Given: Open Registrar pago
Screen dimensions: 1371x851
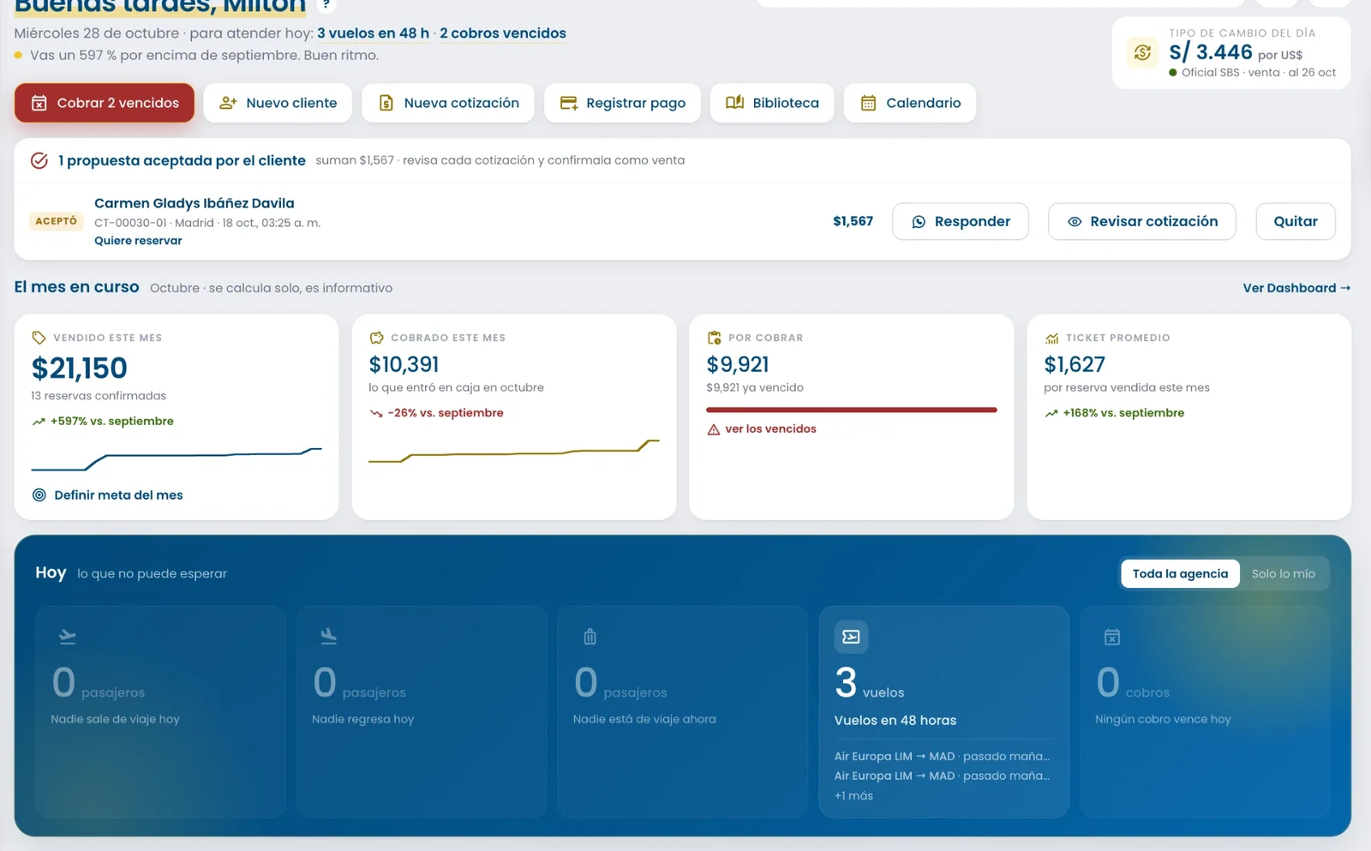Looking at the screenshot, I should tap(622, 103).
